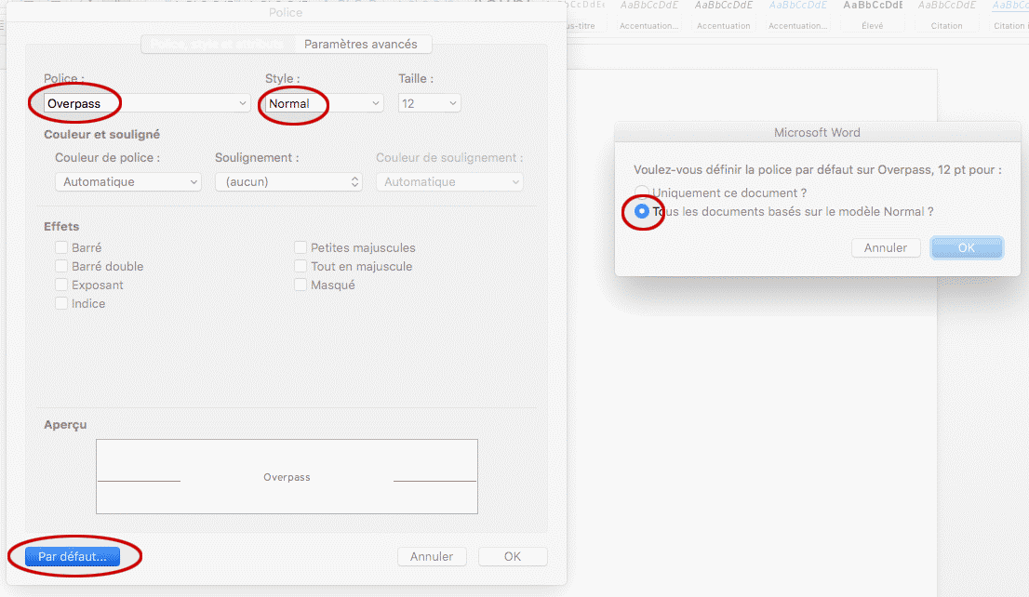Apply the Citation style next to Élevé
Image resolution: width=1029 pixels, height=597 pixels.
coord(946,16)
